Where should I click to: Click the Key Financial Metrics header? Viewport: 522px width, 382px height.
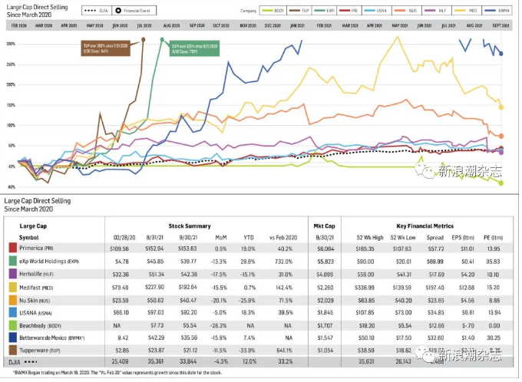click(x=425, y=227)
